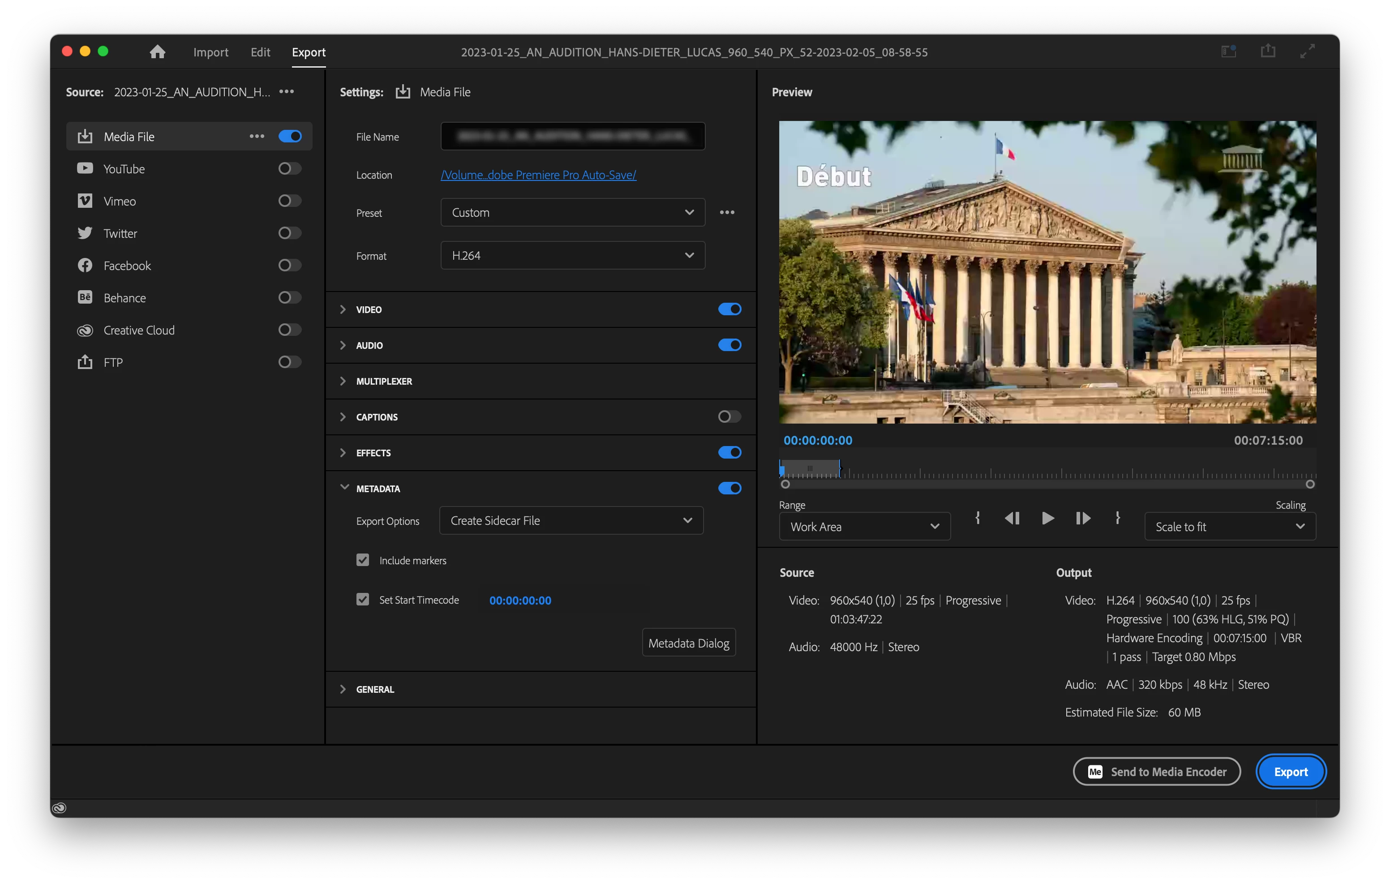The width and height of the screenshot is (1390, 884).
Task: Open the Format H.264 dropdown
Action: (573, 255)
